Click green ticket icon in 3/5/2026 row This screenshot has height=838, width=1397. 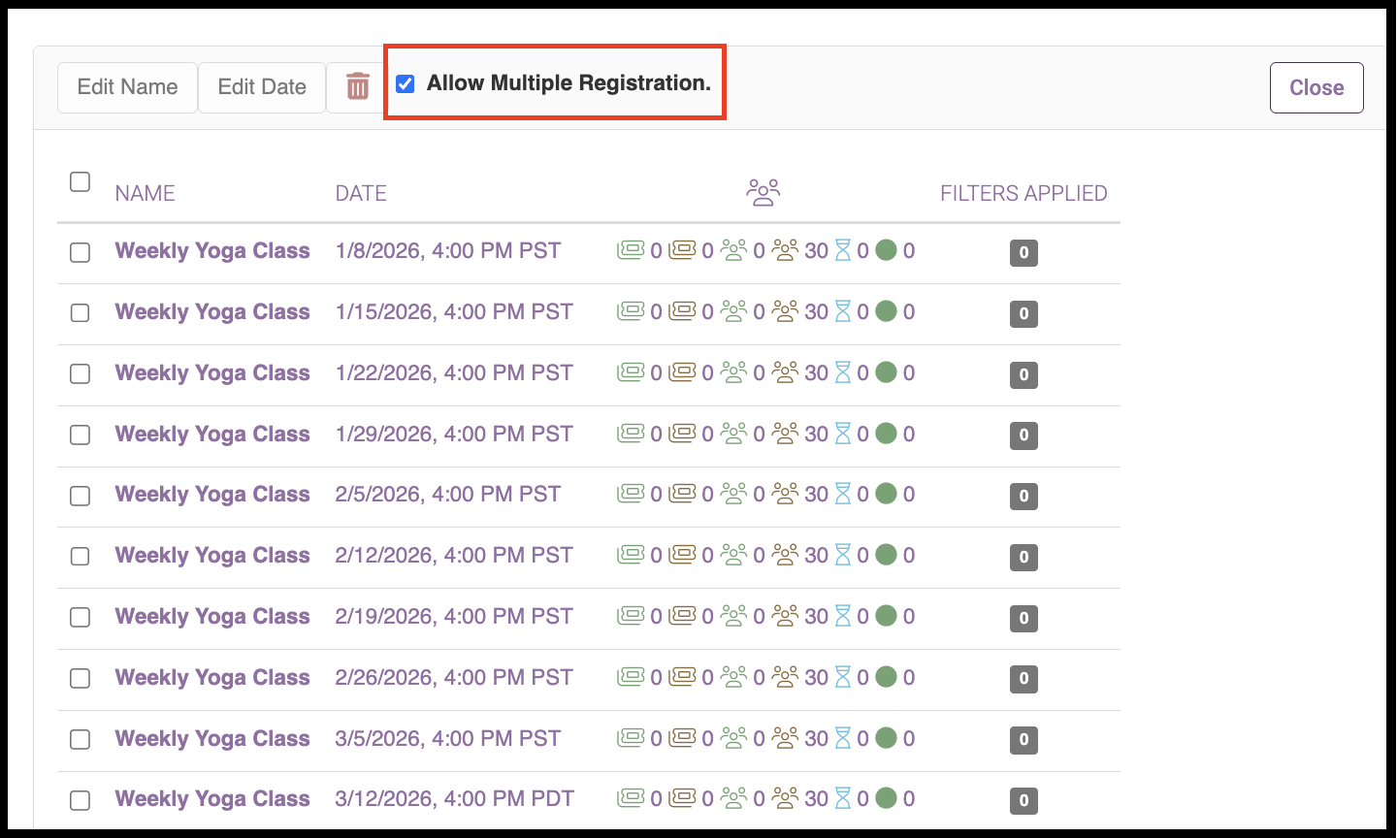click(631, 739)
